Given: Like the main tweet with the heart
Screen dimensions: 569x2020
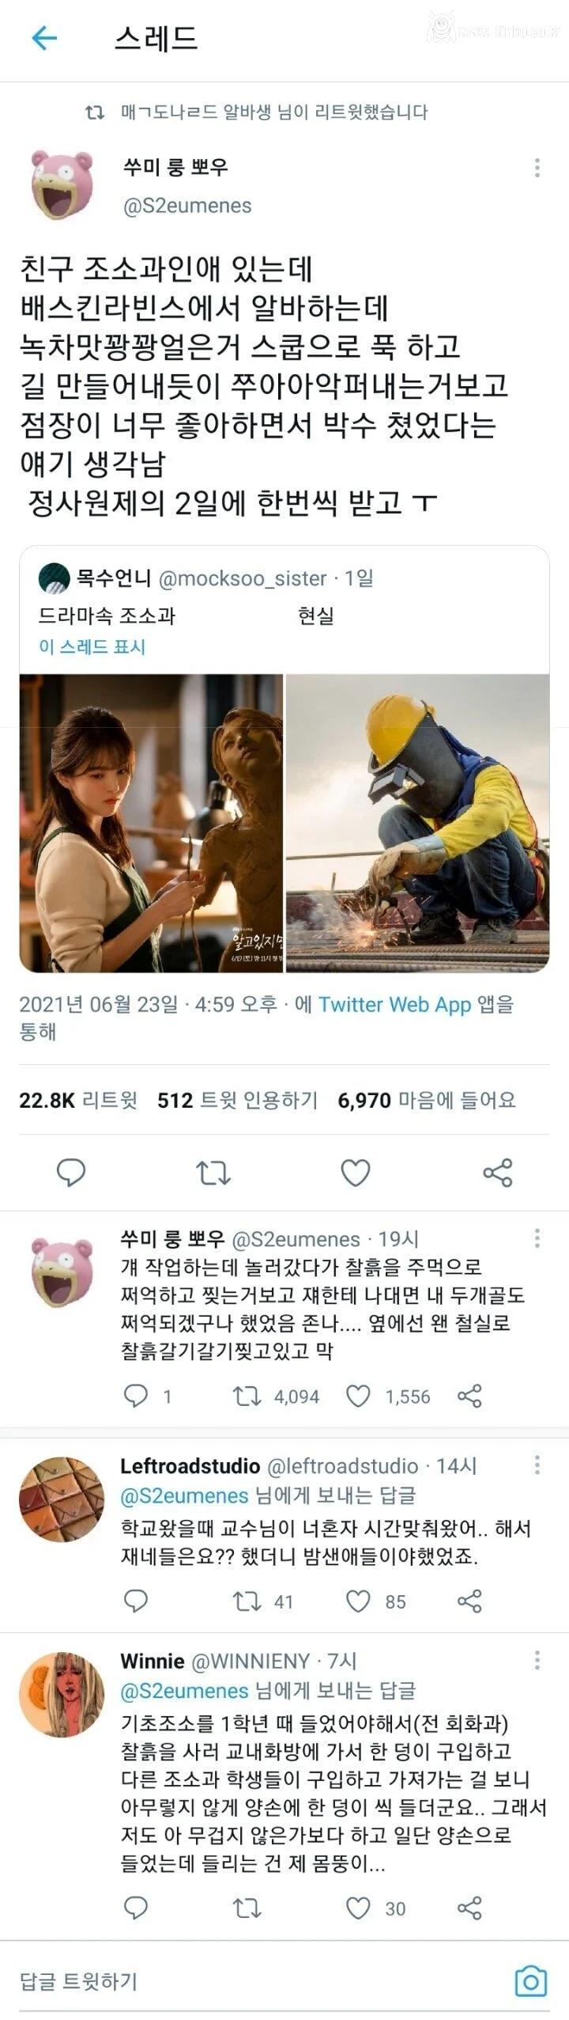Looking at the screenshot, I should pyautogui.click(x=356, y=1173).
